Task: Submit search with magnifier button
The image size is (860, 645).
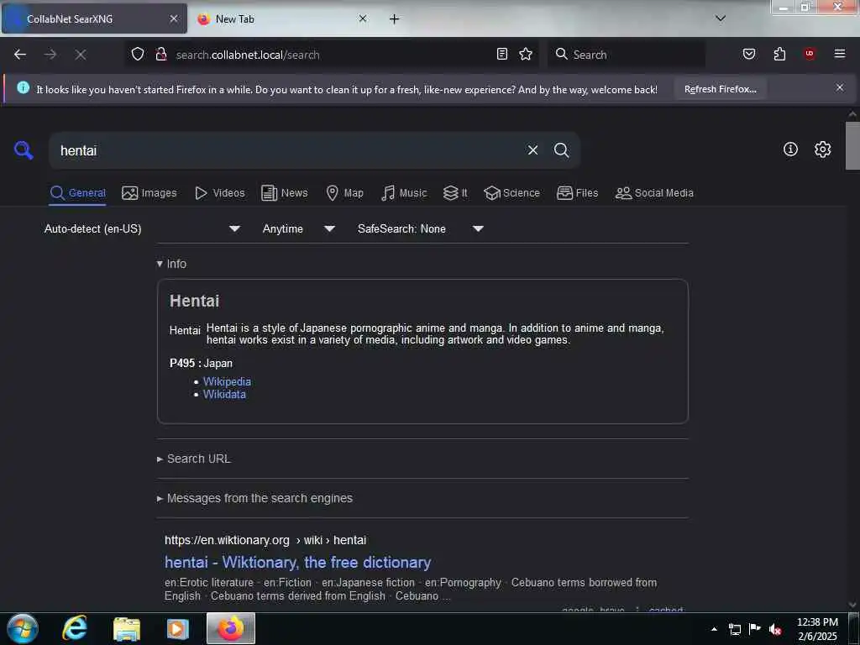Action: point(561,150)
